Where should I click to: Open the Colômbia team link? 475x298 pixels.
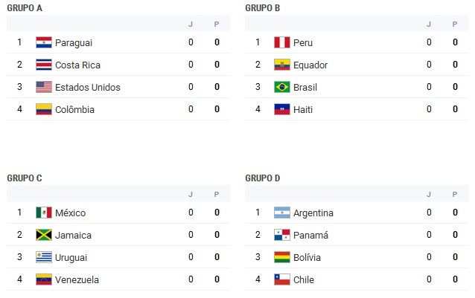(74, 109)
